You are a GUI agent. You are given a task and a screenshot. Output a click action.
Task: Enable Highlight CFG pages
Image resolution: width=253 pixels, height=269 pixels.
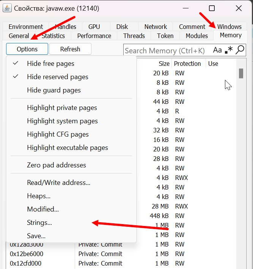(x=71, y=134)
